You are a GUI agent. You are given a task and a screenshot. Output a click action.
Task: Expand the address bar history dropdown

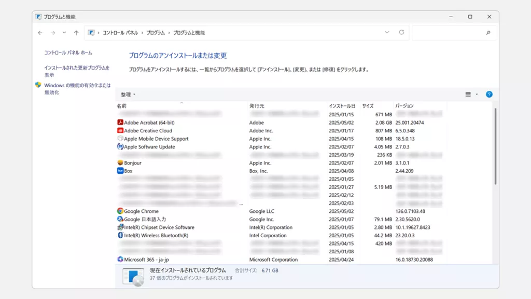click(387, 33)
